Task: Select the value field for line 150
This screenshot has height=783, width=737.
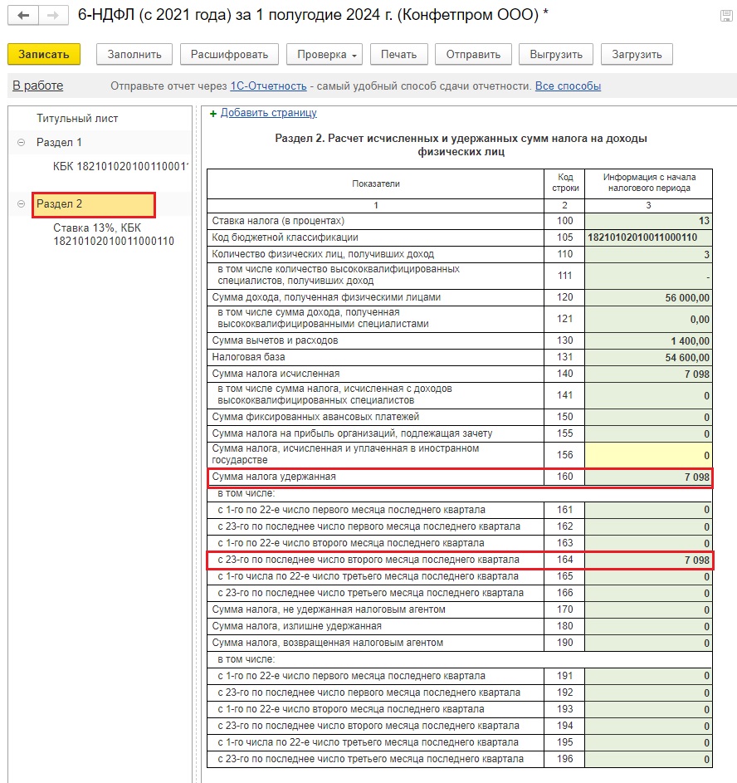Action: click(x=648, y=417)
